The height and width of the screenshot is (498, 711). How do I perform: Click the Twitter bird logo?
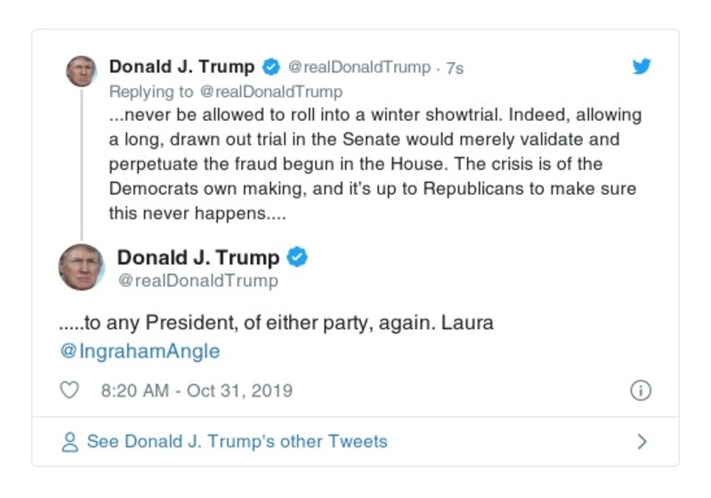(x=642, y=67)
